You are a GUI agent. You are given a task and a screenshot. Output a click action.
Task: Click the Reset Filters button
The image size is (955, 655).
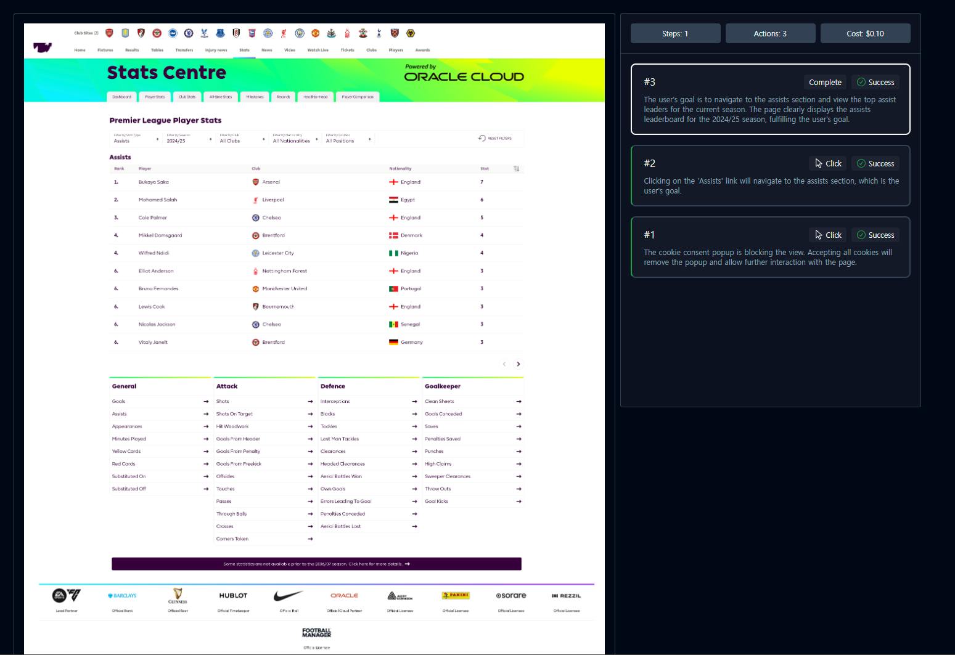495,138
